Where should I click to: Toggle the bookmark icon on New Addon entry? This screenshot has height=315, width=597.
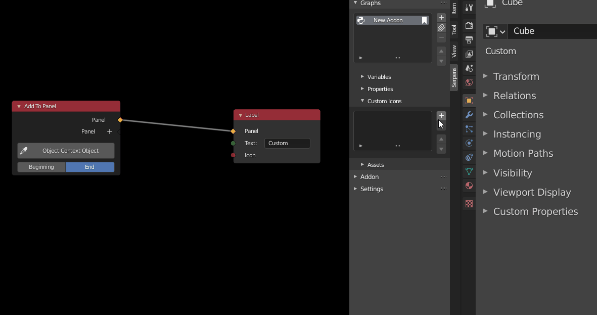coord(424,20)
